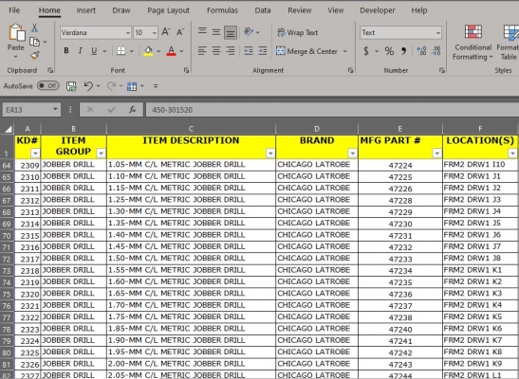519x379 pixels.
Task: Toggle underline formatting
Action: coord(94,51)
